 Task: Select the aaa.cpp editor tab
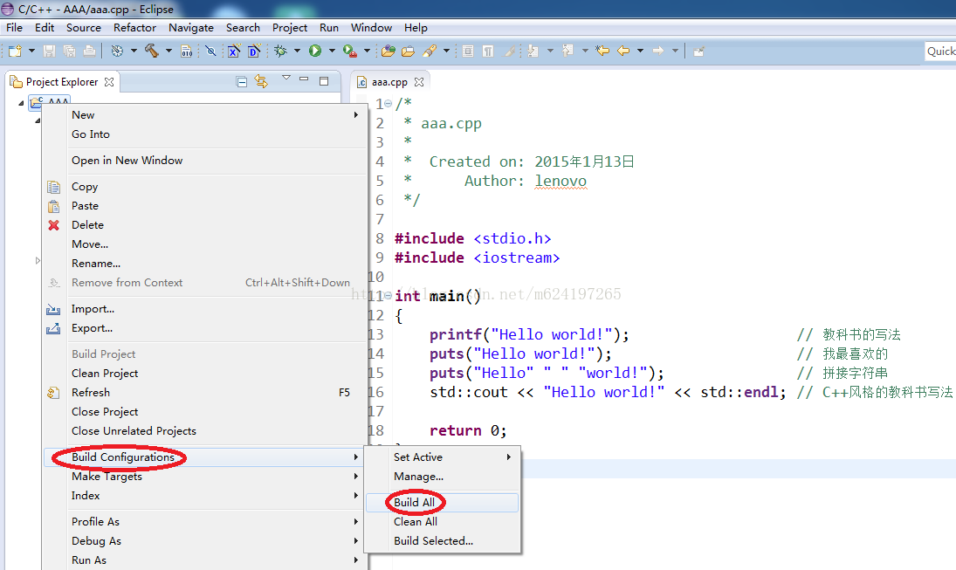point(389,82)
